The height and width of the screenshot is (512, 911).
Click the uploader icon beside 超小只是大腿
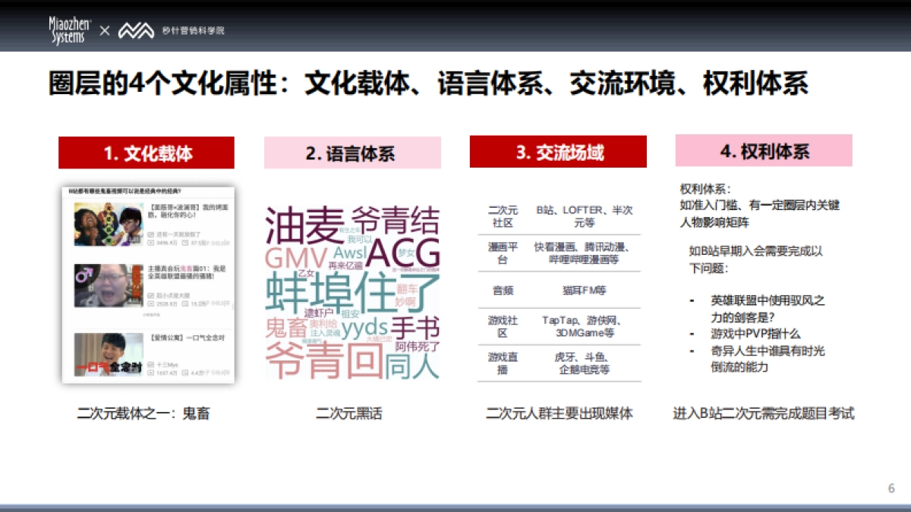151,295
